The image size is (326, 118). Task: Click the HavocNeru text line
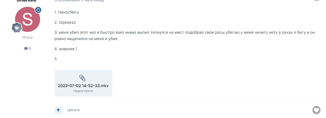click(67, 12)
